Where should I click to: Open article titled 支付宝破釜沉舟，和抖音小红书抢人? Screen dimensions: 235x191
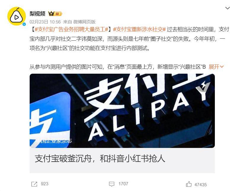click(100, 159)
